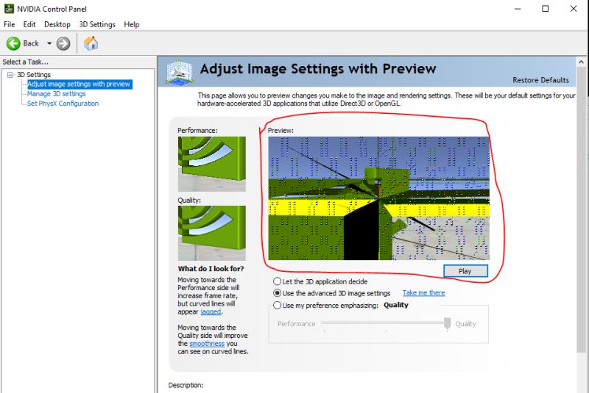The height and width of the screenshot is (393, 589).
Task: Maximize the NVIDIA Control Panel window
Action: coord(546,9)
